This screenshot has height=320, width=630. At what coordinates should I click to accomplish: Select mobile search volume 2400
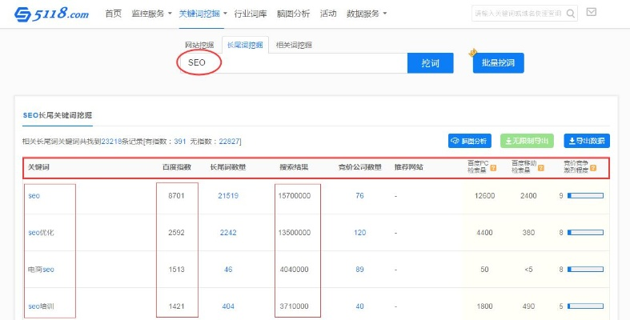coord(528,195)
